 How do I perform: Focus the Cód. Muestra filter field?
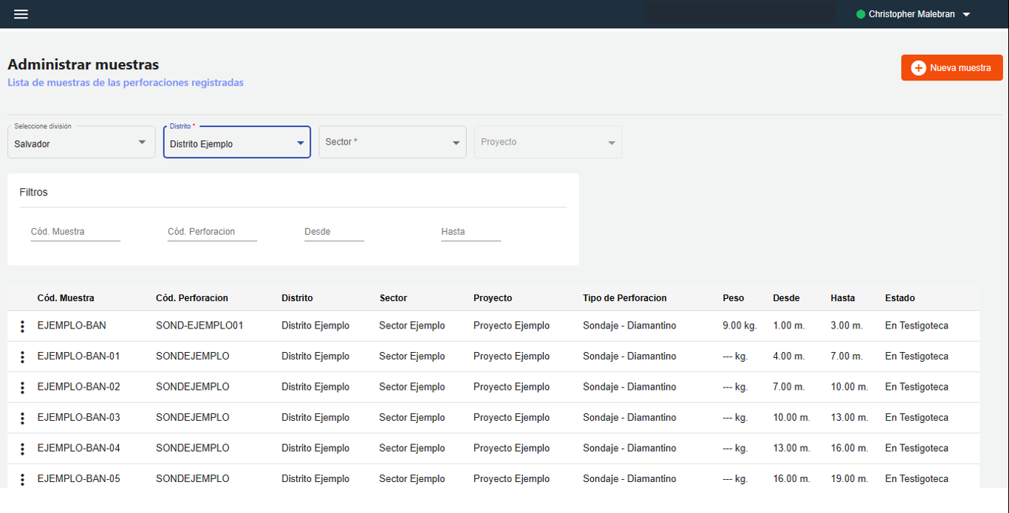click(x=75, y=232)
